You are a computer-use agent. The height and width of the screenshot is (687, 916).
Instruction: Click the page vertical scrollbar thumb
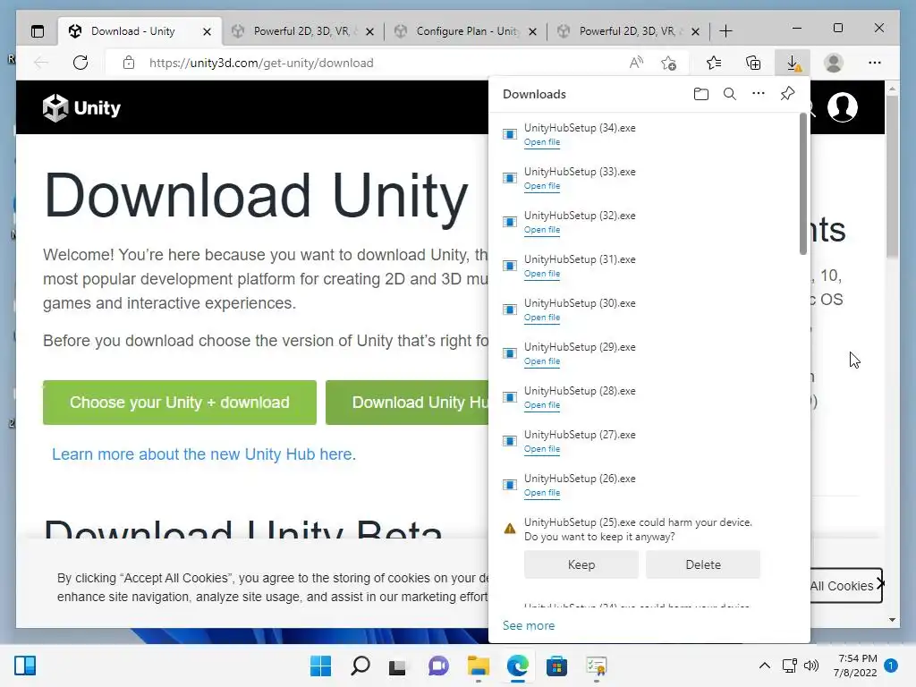click(x=892, y=175)
